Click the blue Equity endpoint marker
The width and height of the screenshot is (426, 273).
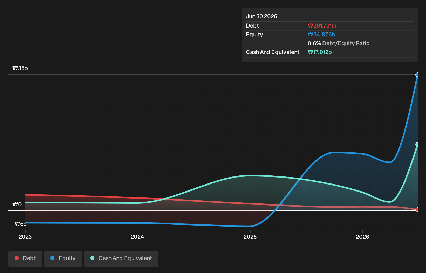[417, 75]
